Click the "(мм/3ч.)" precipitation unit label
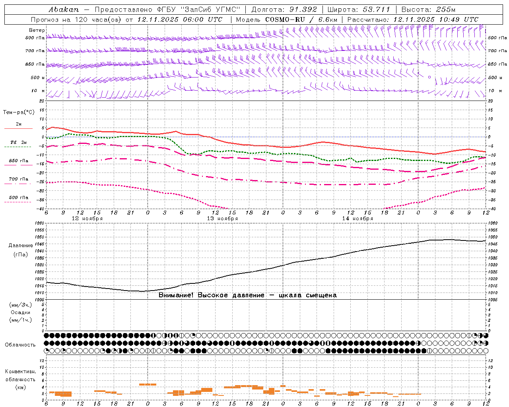The width and height of the screenshot is (509, 407). (21, 305)
